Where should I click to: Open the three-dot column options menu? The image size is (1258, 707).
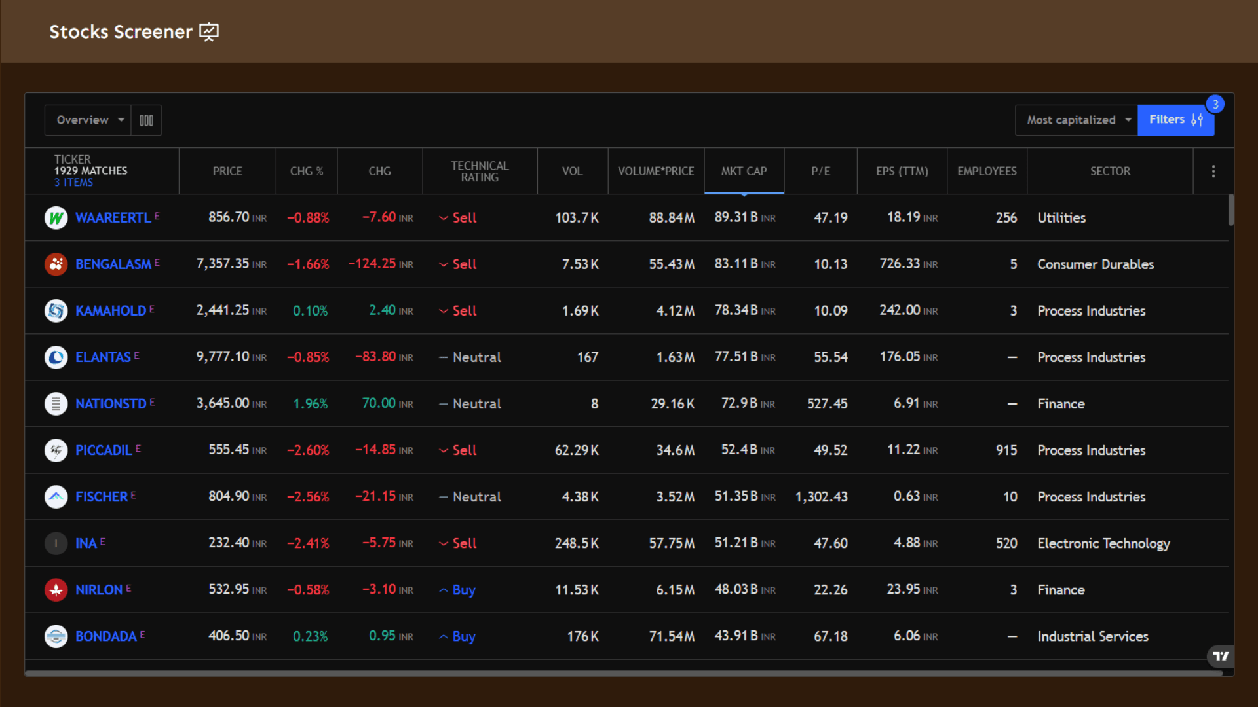pyautogui.click(x=1213, y=171)
